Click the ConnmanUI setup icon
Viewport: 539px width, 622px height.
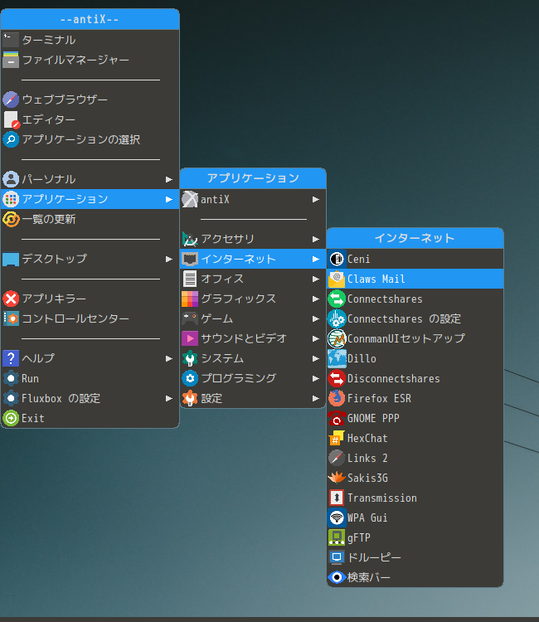337,338
